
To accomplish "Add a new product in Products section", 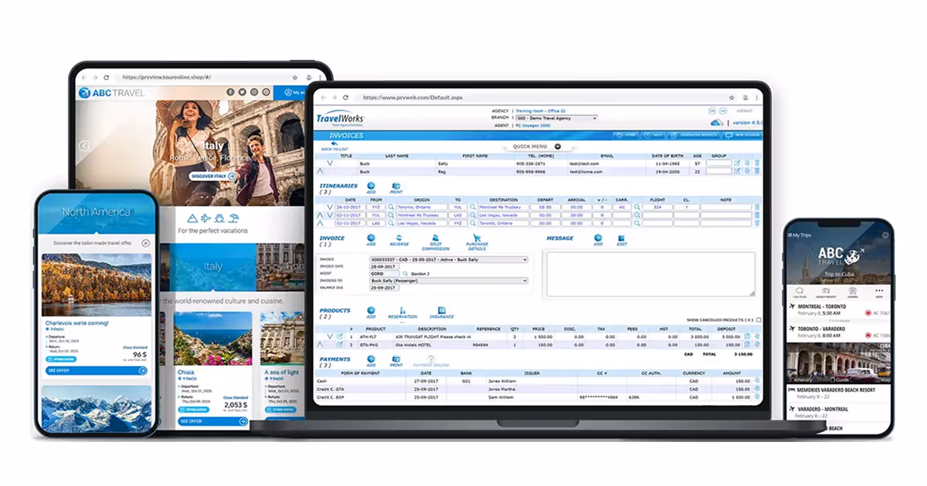I will 371,312.
